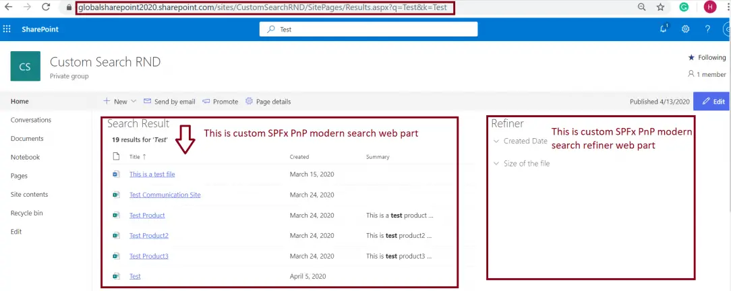Open the Test result link dated April 5
Image resolution: width=731 pixels, height=291 pixels.
coord(135,276)
